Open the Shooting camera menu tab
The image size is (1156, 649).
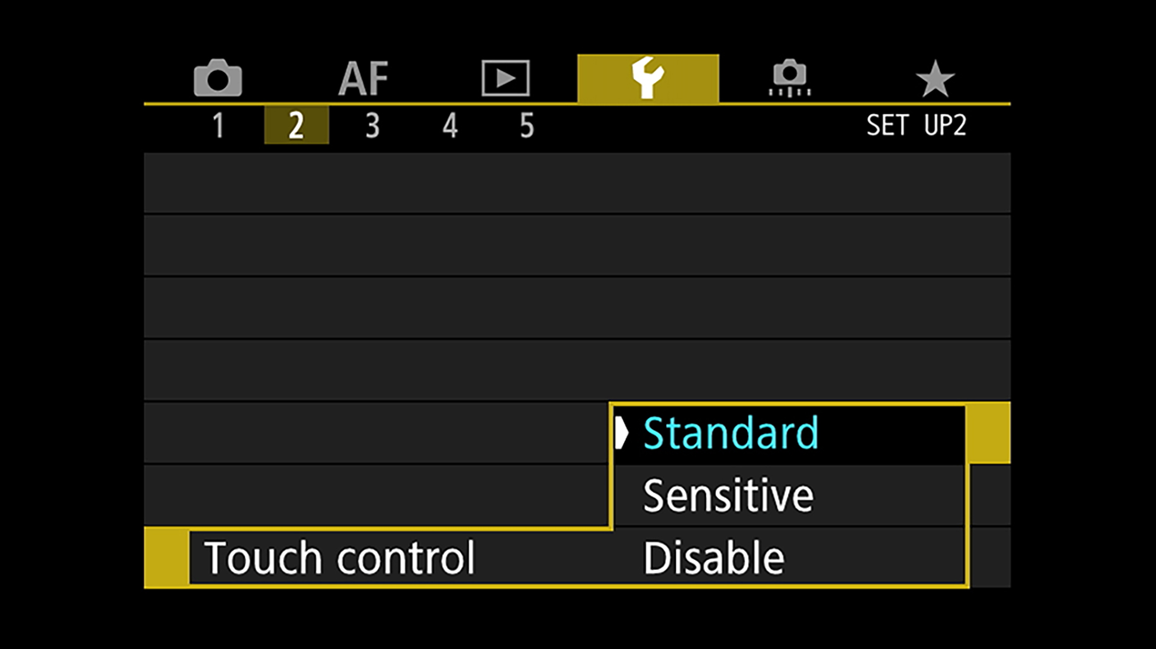[x=217, y=78]
